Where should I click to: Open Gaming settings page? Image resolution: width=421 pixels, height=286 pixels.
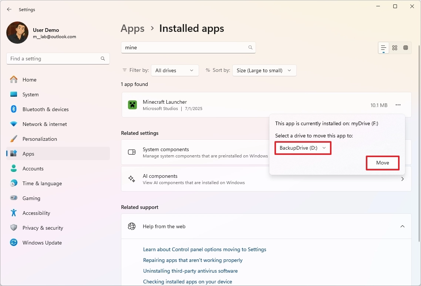pos(58,198)
